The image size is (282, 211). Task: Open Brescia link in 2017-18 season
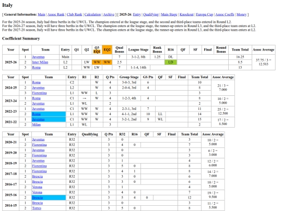point(38,177)
